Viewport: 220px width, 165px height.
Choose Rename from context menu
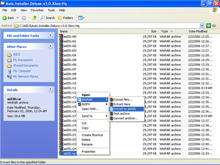pos(93,144)
